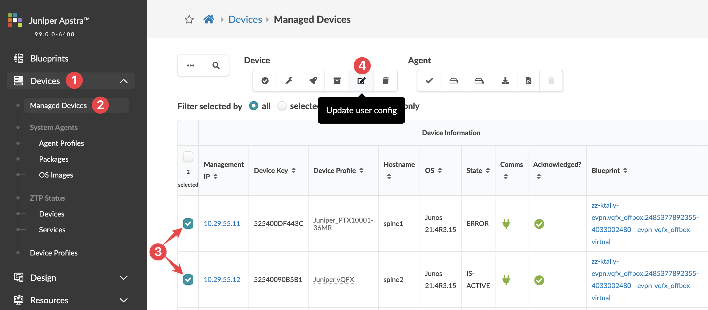
Task: Uncheck the spine2 device row checkbox
Action: [x=188, y=280]
